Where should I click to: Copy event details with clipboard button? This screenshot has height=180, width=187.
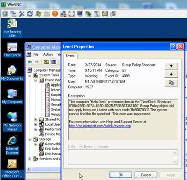(171, 82)
